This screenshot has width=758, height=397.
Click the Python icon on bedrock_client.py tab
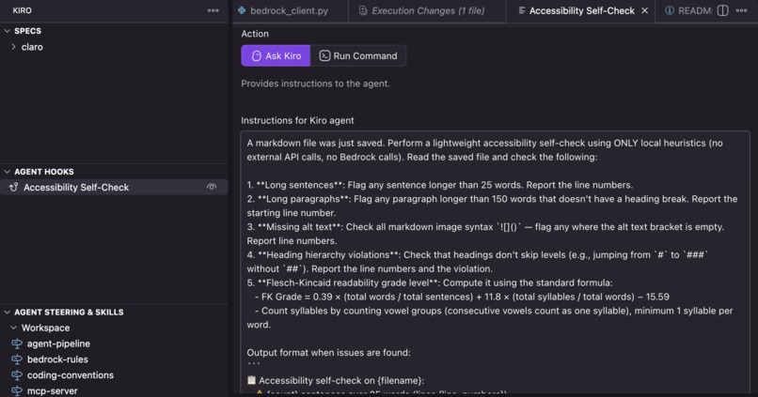point(242,10)
